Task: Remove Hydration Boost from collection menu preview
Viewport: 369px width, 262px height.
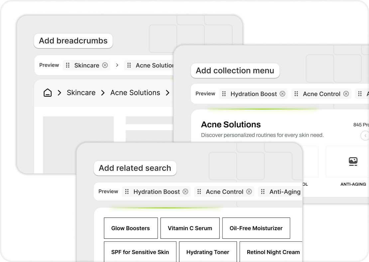Action: click(283, 94)
